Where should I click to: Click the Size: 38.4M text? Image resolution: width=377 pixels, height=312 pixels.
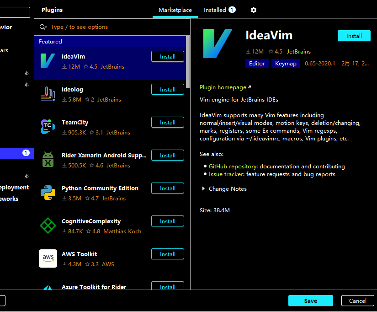point(214,210)
